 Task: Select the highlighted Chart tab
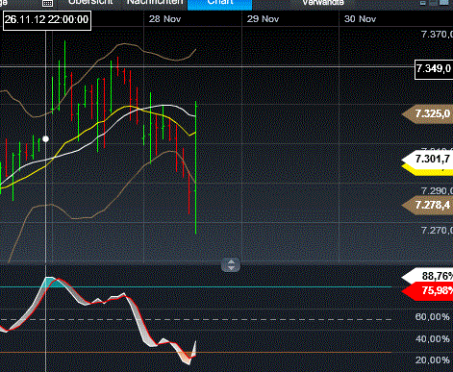click(219, 4)
